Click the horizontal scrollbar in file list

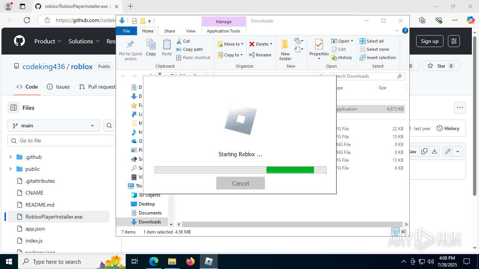pos(292,224)
